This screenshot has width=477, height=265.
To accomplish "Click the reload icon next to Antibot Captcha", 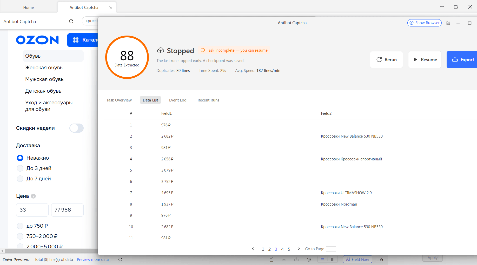I will (71, 21).
